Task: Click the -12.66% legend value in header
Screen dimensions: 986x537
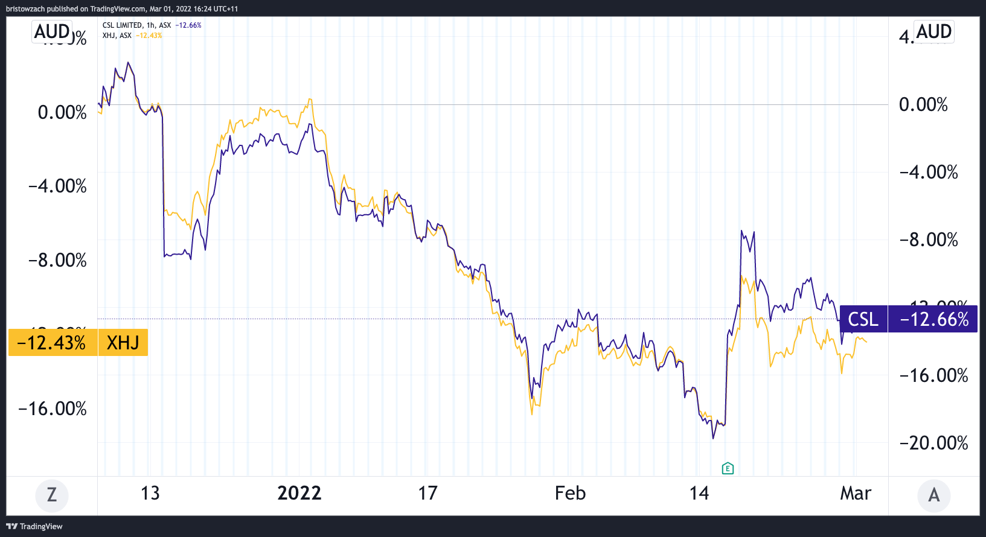Action: click(x=188, y=25)
